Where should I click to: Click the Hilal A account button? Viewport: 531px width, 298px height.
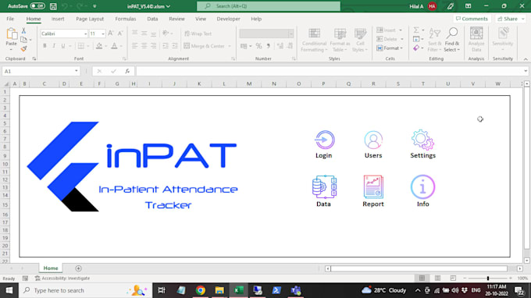[423, 6]
